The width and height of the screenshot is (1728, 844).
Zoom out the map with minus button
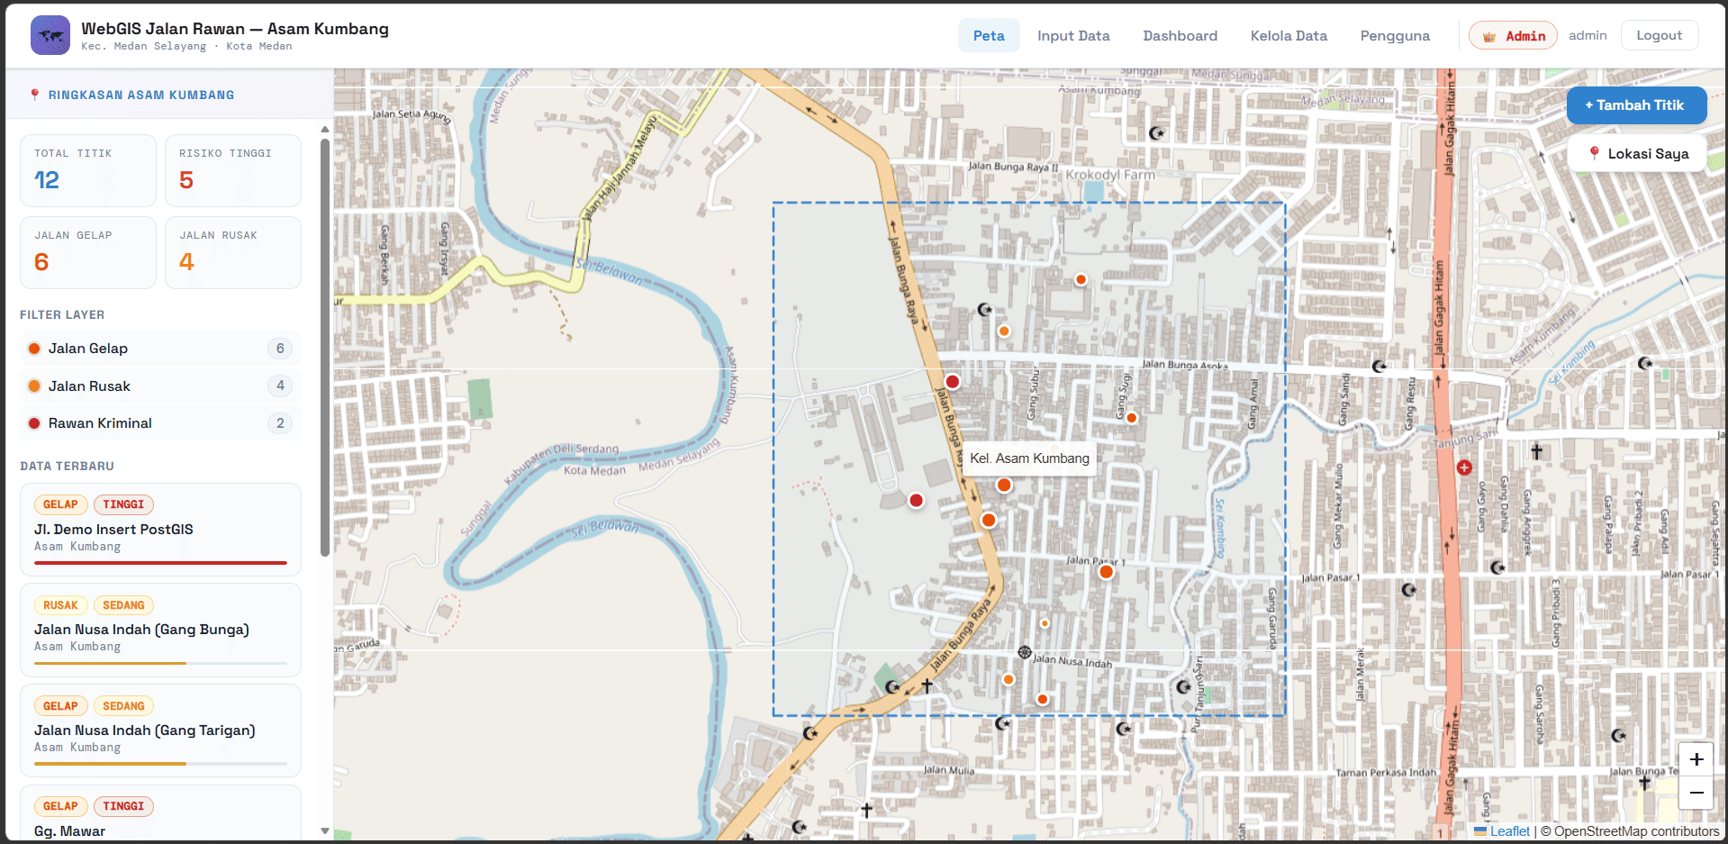coord(1696,793)
